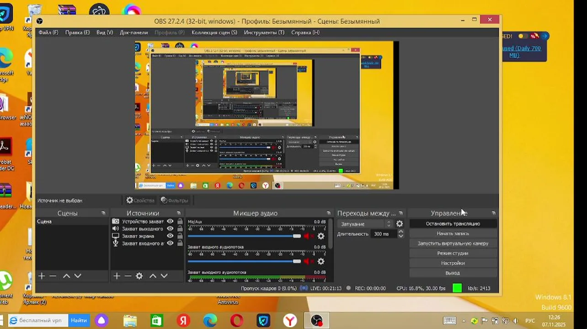Open the Файл (F) menu
Screen dimensions: 587x329
[48, 32]
